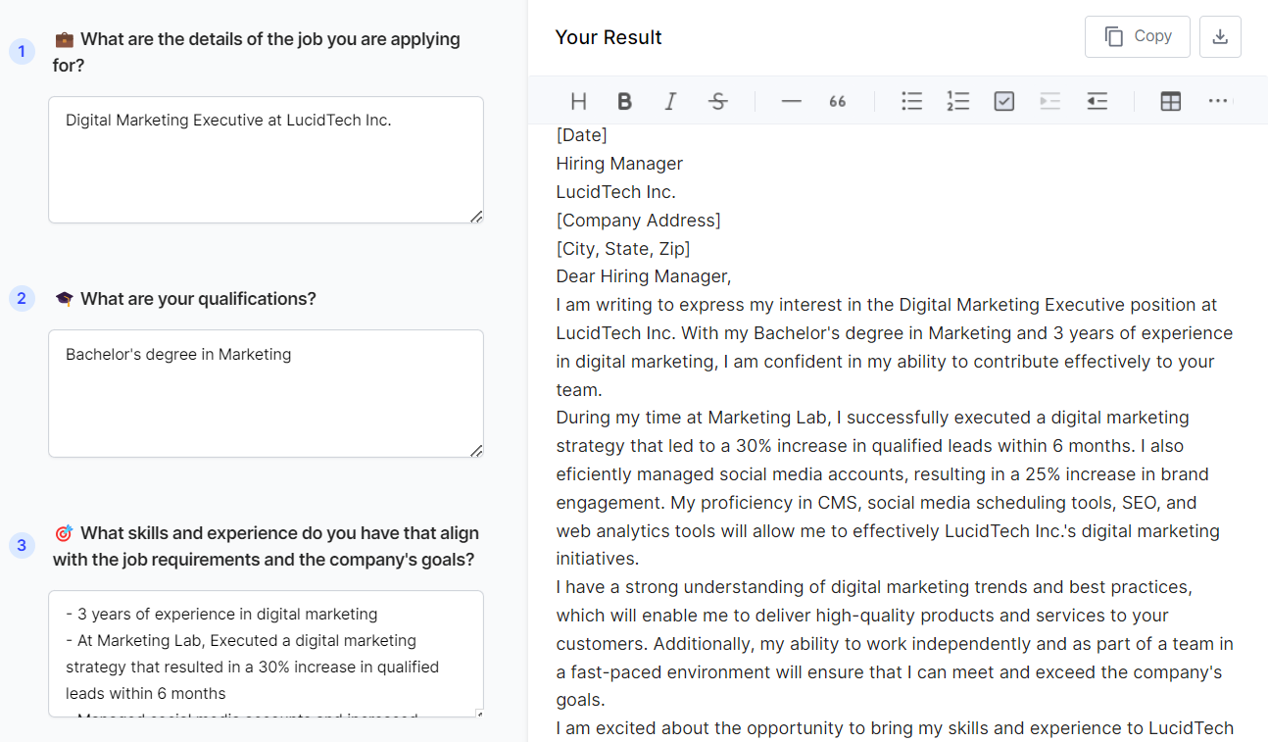Insert a block quote

[837, 101]
